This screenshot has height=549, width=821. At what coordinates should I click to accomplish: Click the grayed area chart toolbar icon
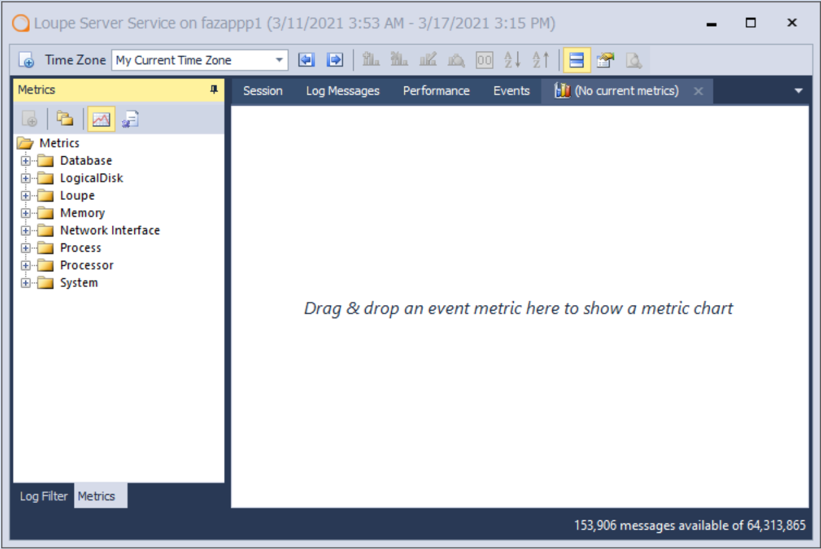pos(456,60)
